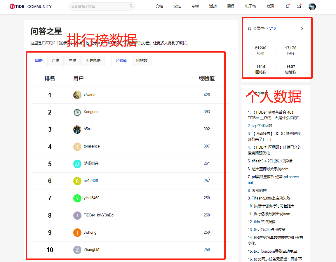The image size is (336, 262).
Task: Open the 论坛 menu
Action: click(177, 6)
